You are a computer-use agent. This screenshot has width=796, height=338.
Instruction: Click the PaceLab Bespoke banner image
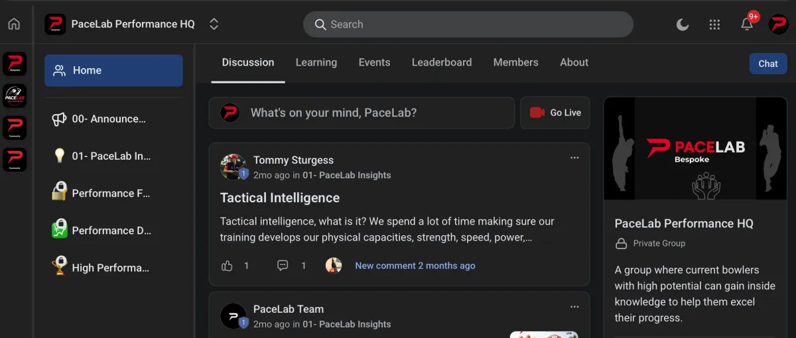click(x=695, y=148)
